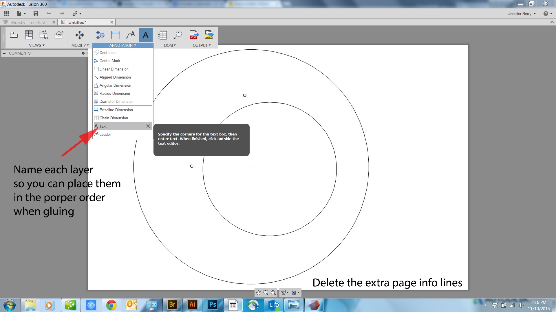Close the Untitled document tab

coord(112,22)
